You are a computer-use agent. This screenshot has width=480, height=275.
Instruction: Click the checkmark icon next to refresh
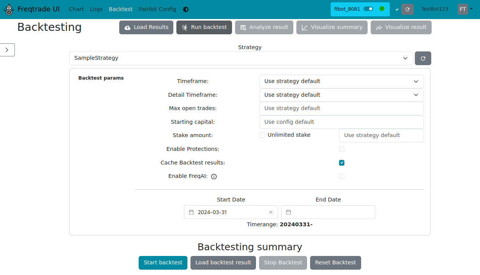(397, 9)
